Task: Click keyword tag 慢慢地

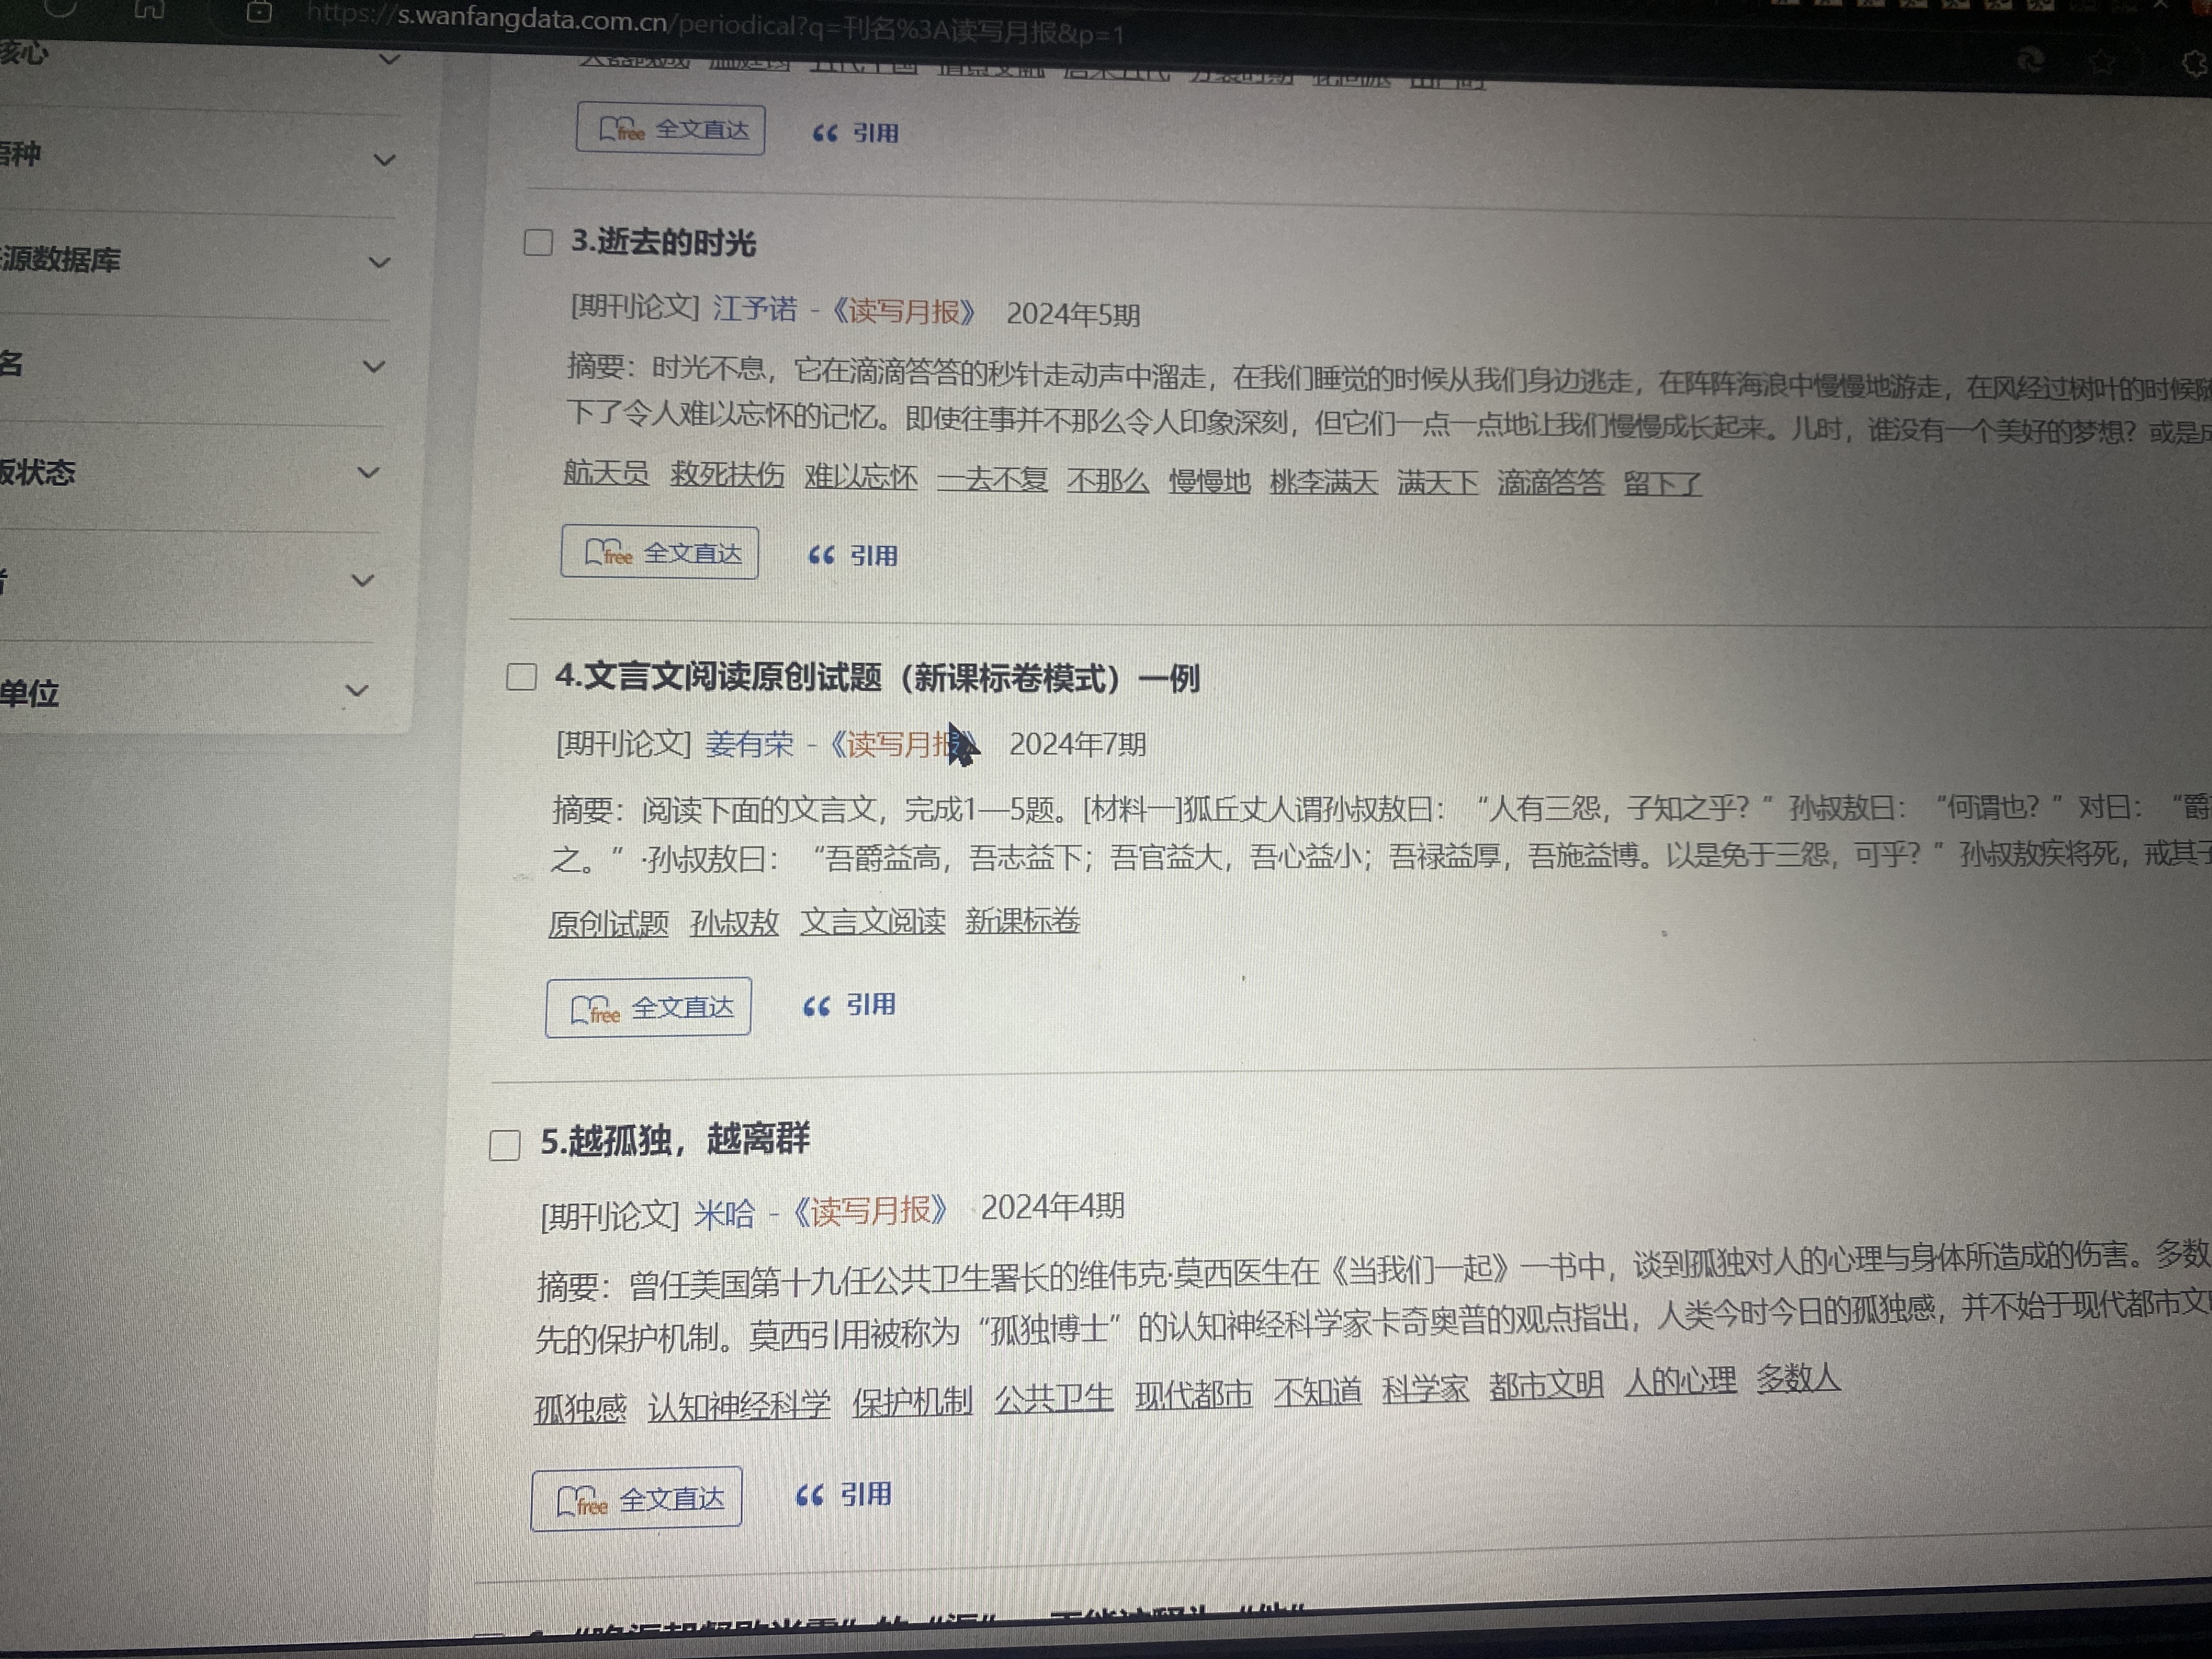Action: point(1210,482)
